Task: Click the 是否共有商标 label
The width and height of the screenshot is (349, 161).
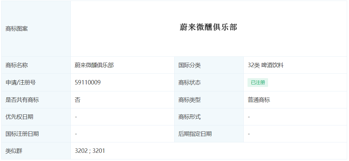Action: (x=22, y=100)
